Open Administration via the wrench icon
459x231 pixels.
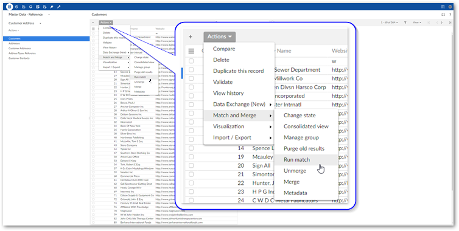click(x=59, y=7)
